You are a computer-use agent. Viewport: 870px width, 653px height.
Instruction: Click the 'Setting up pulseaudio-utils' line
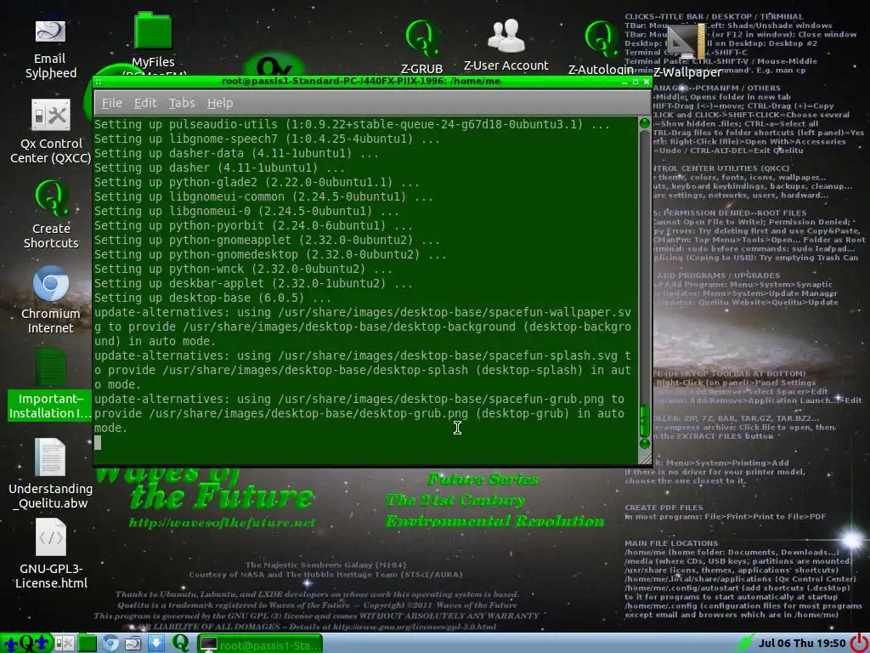click(352, 124)
